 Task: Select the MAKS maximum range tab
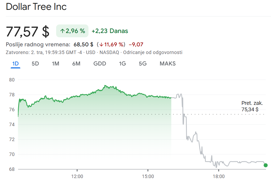[168, 64]
